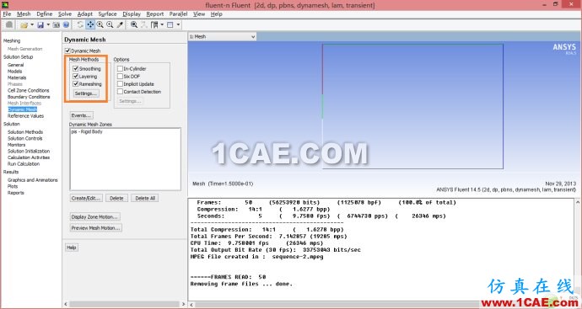The width and height of the screenshot is (582, 309).
Task: Open the 1: Mesh window dropdown
Action: (x=223, y=37)
